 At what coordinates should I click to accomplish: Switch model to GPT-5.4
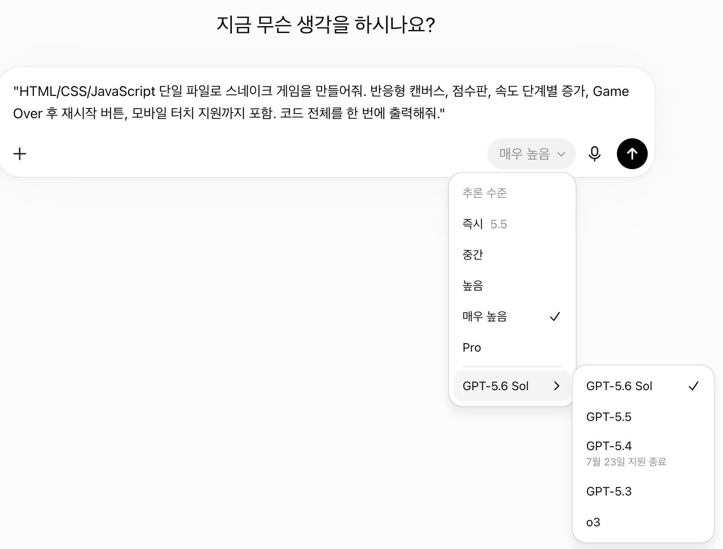(643, 454)
